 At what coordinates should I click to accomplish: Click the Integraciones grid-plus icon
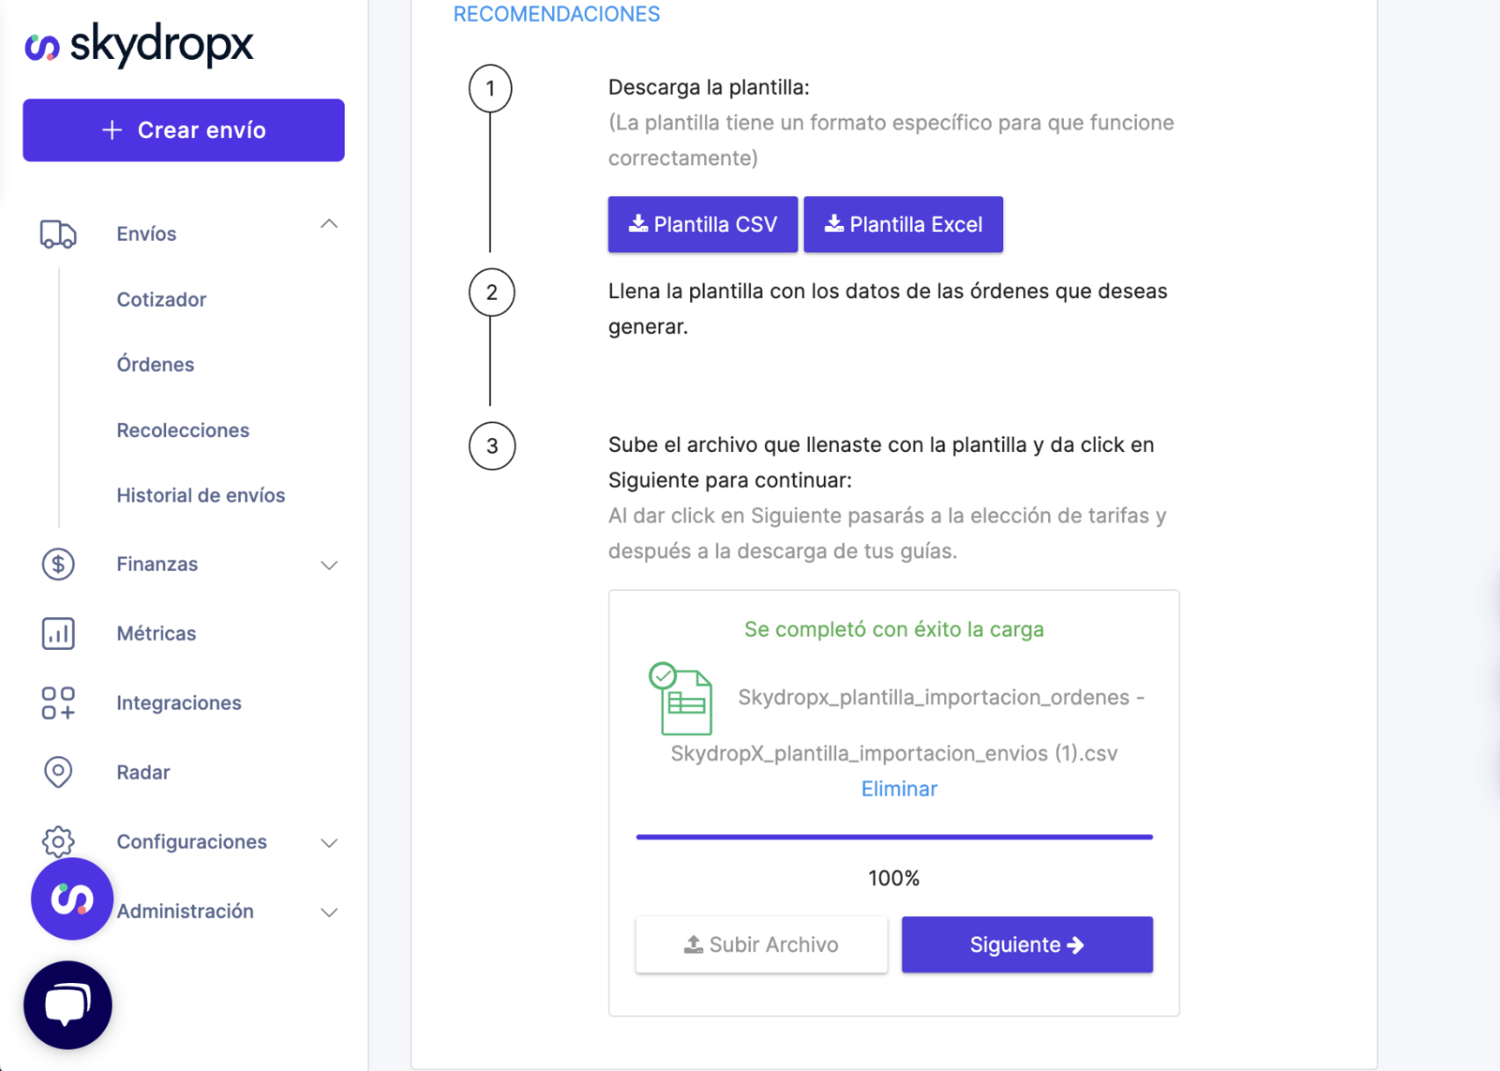coord(58,703)
